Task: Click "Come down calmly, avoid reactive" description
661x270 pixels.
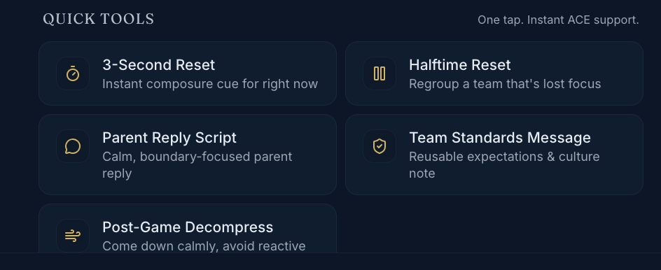Action: coord(204,246)
